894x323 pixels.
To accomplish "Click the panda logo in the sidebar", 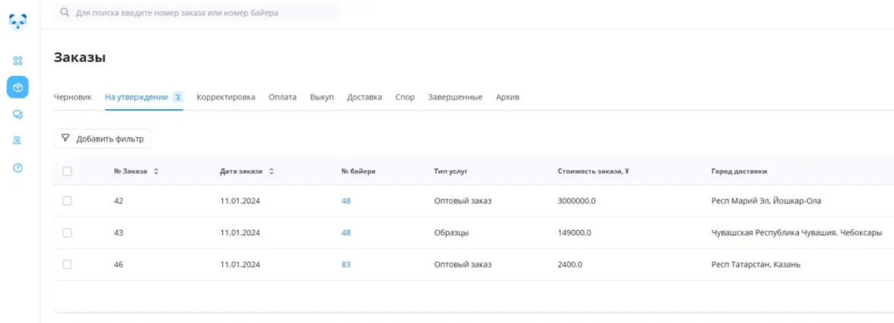I will tap(18, 23).
